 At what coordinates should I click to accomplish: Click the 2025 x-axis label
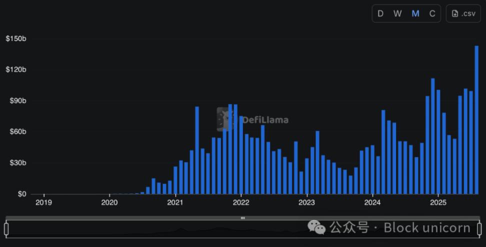[438, 202]
